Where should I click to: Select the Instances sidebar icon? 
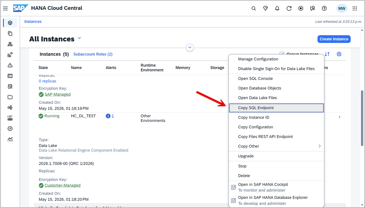[10, 23]
